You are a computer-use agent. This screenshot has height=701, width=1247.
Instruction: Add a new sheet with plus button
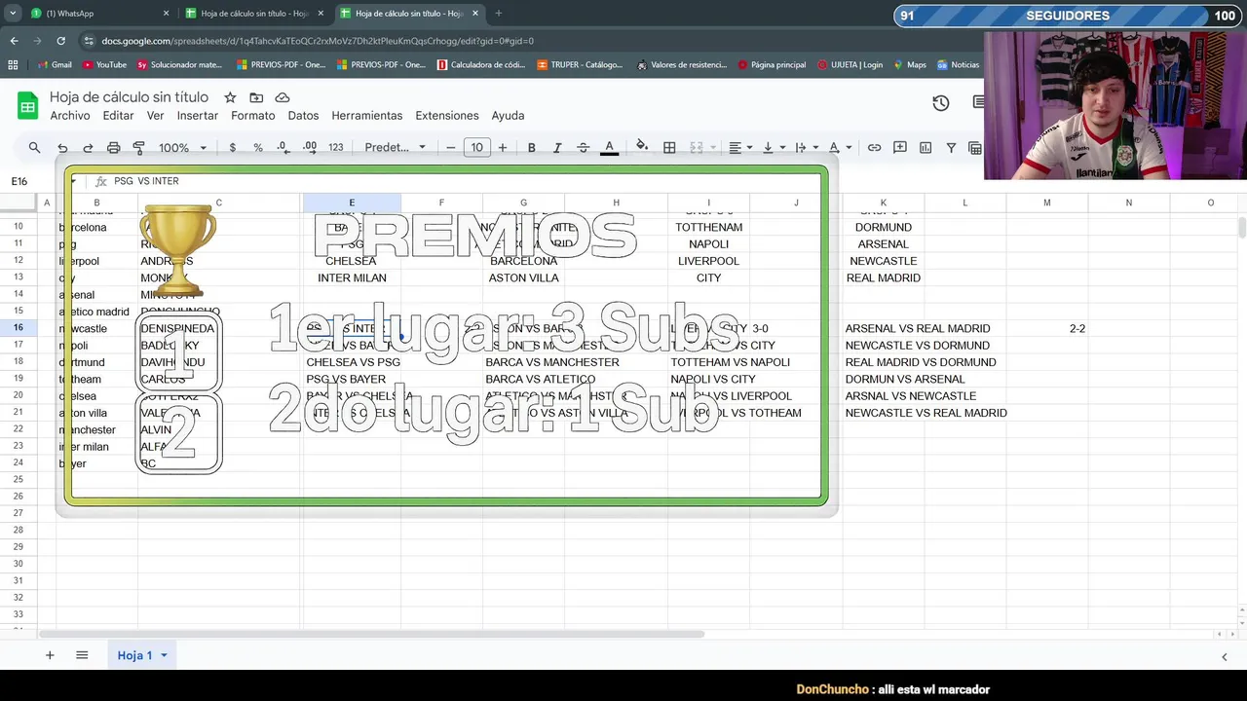[50, 655]
